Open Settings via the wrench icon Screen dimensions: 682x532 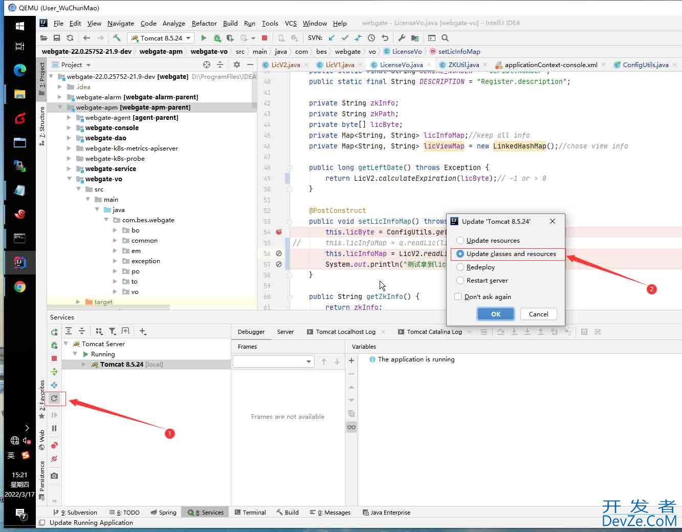click(402, 38)
